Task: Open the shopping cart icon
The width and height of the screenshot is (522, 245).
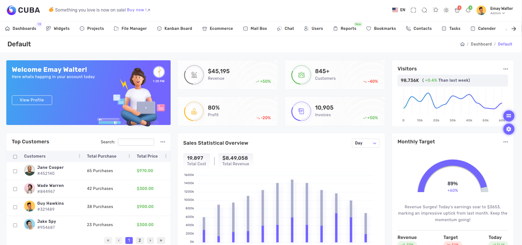Action: (457, 10)
